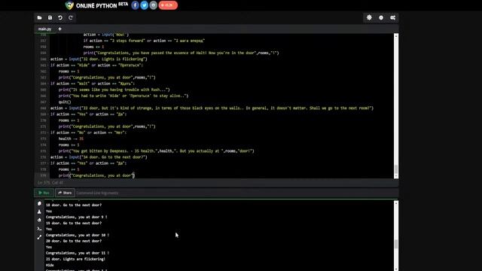Click the 'Hide' console input line

coord(50,265)
